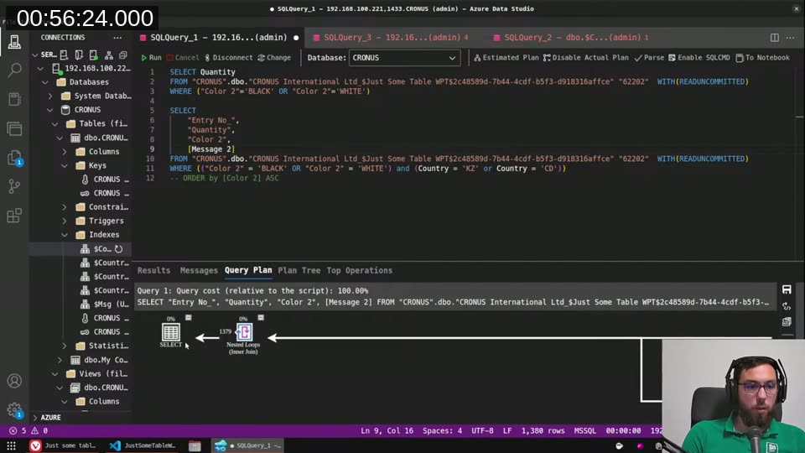805x453 pixels.
Task: Collapse the Databases folder
Action: [x=45, y=82]
